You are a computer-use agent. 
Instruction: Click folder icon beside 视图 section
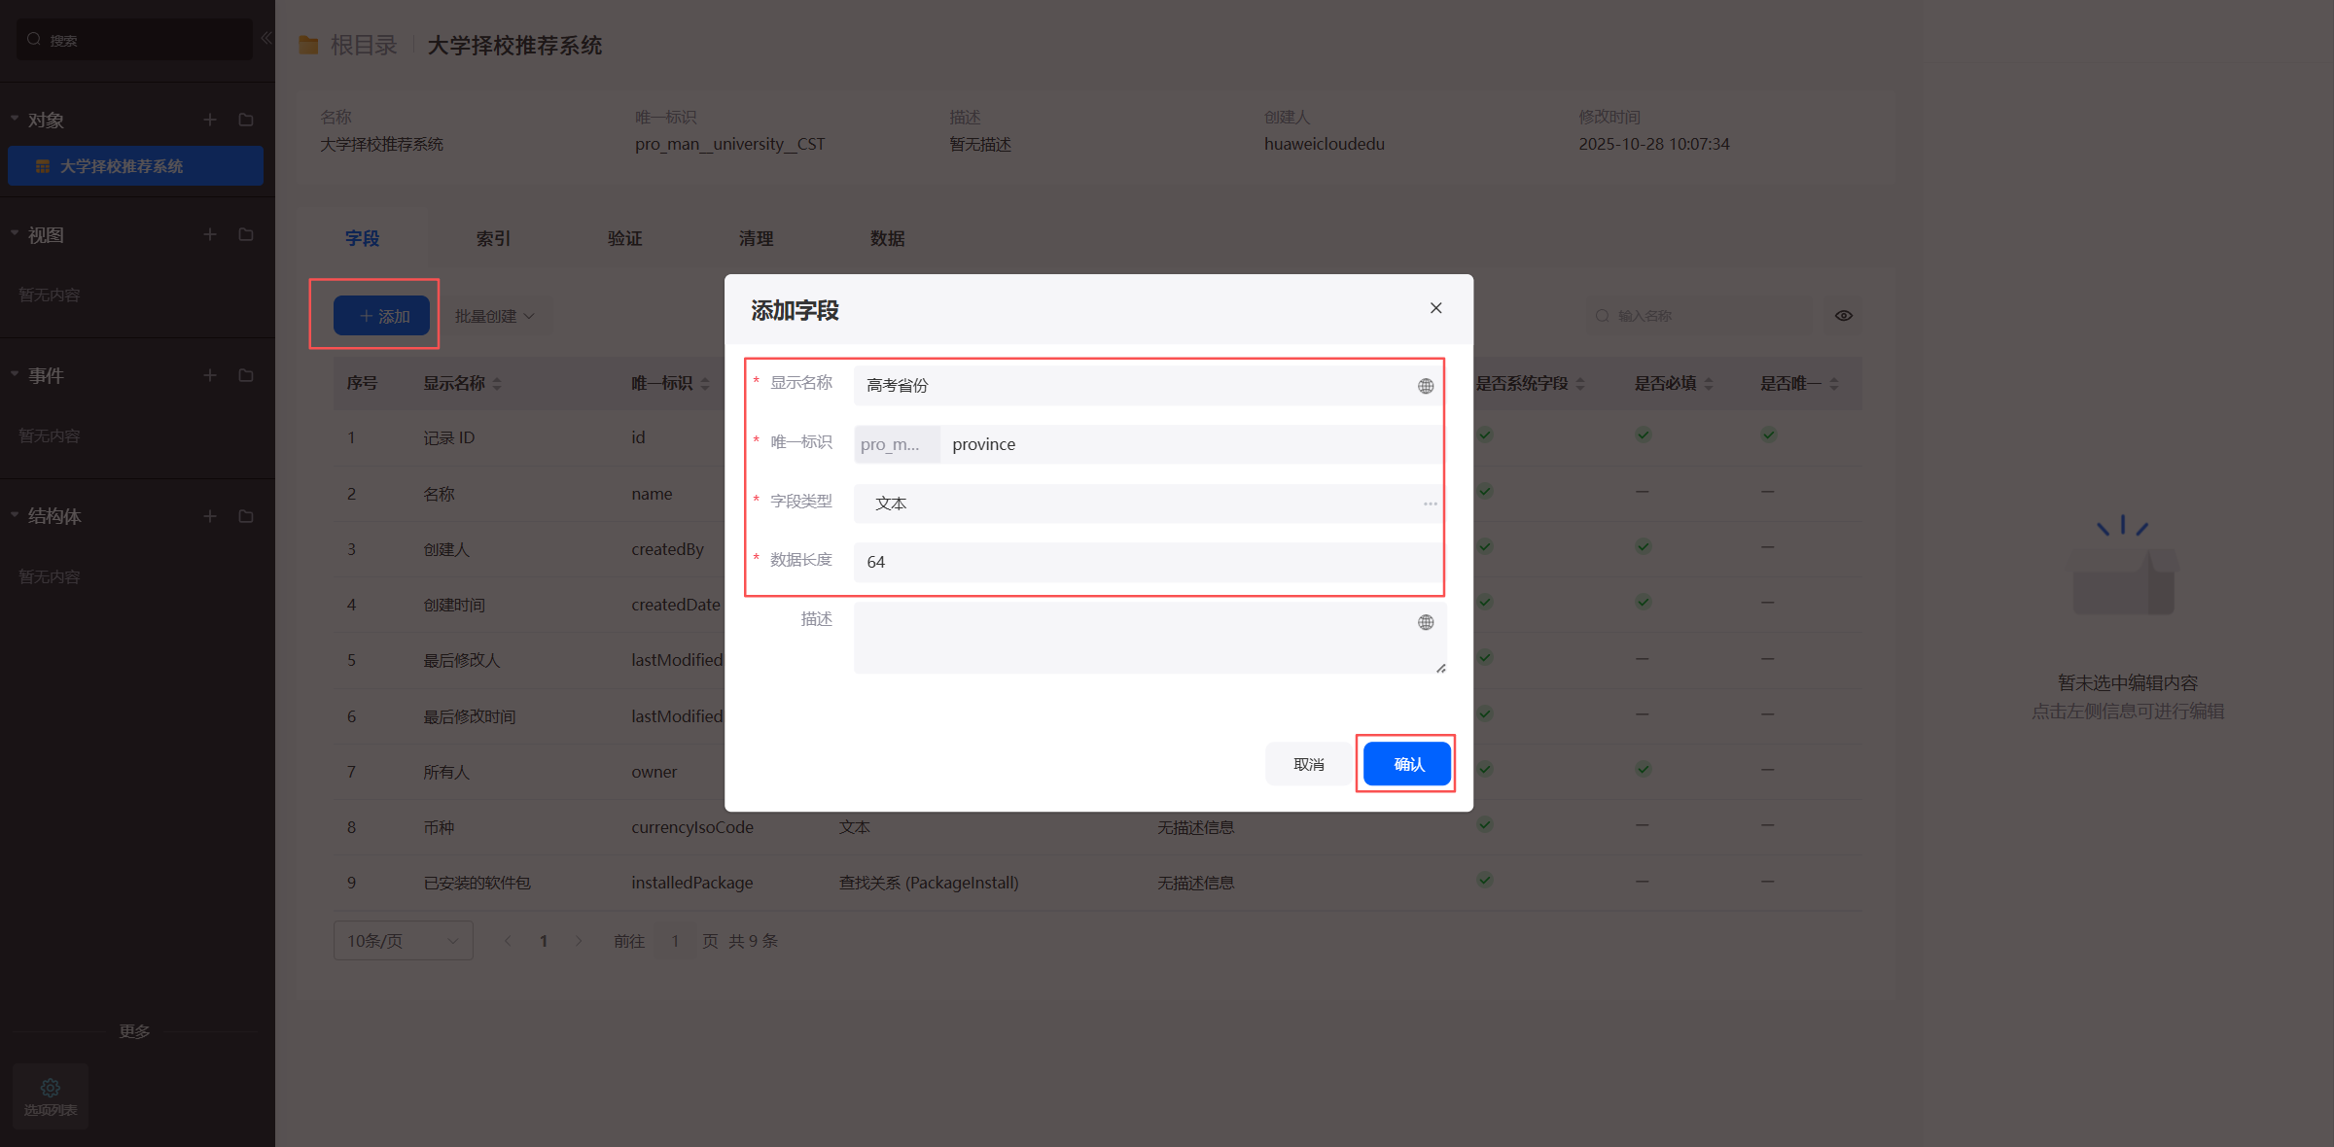[x=246, y=234]
